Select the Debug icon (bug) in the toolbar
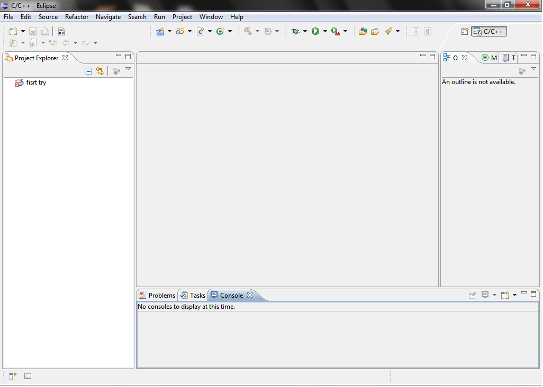The height and width of the screenshot is (387, 543). tap(296, 31)
